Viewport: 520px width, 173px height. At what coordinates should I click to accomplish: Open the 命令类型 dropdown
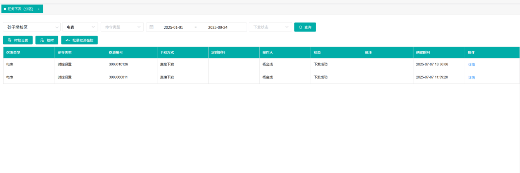[x=122, y=27]
